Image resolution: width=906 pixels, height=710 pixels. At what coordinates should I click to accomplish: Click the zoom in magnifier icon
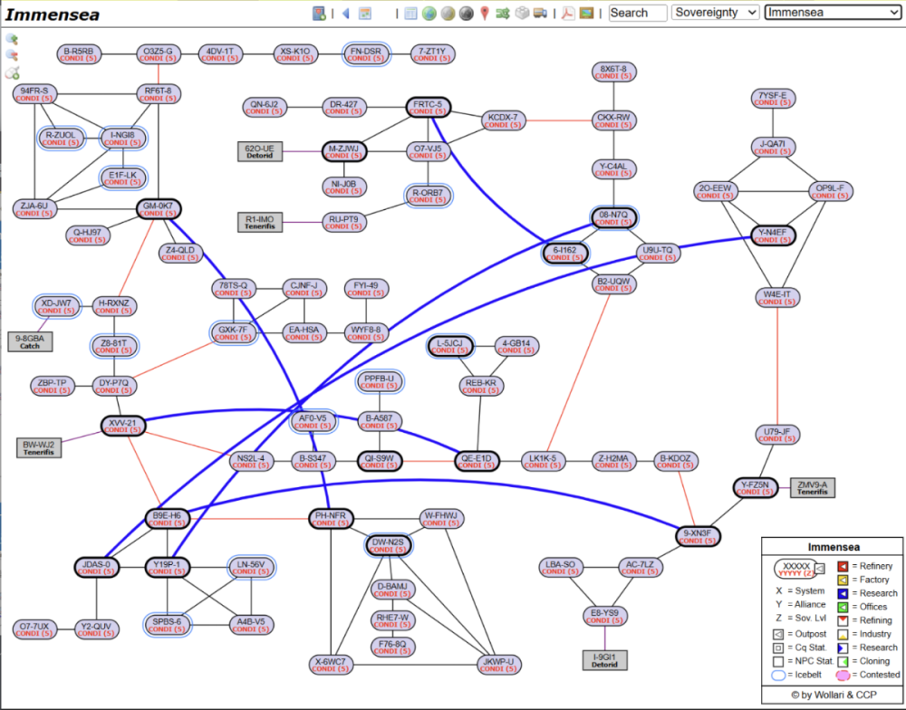13,39
